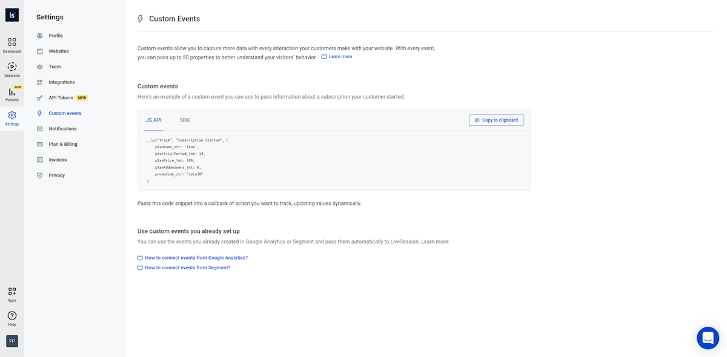Open the API Tokens settings
Viewport: 727px width, 357px height.
[x=61, y=98]
